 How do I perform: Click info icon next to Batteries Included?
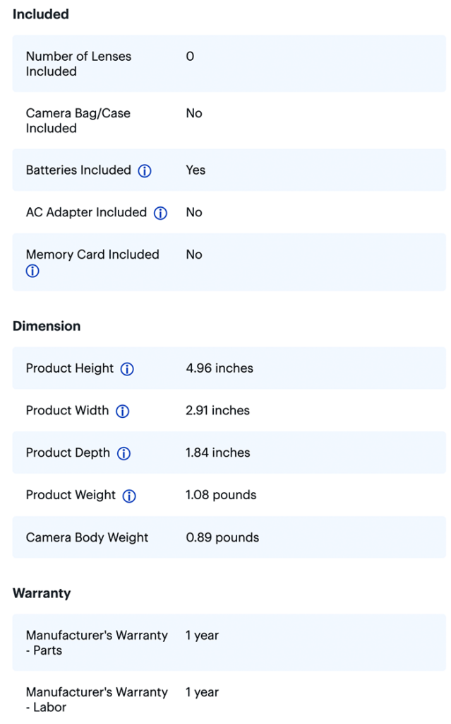pyautogui.click(x=145, y=170)
